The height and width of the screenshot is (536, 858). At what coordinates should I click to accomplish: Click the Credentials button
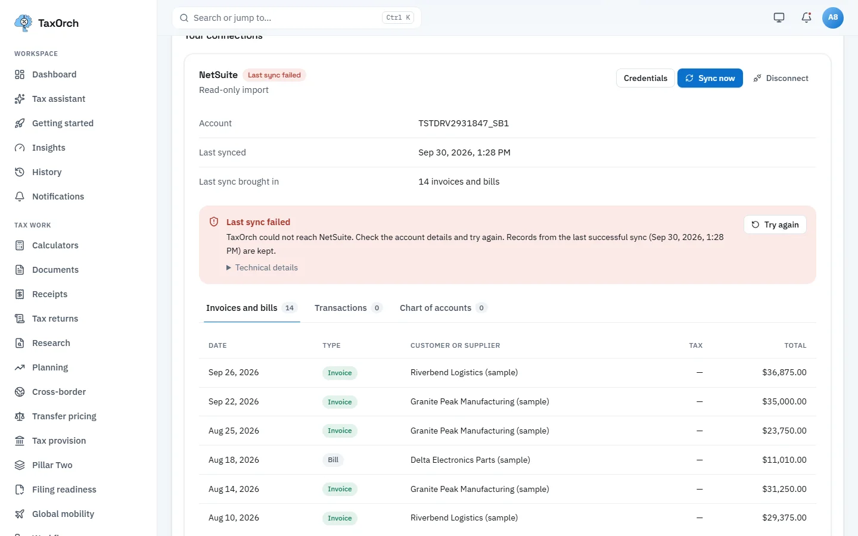[x=645, y=78]
